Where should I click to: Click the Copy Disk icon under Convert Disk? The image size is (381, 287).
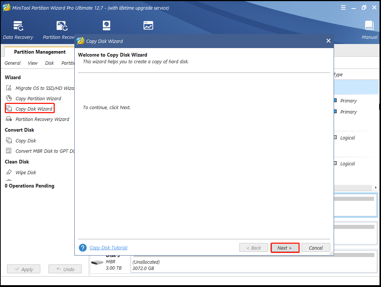coord(9,140)
